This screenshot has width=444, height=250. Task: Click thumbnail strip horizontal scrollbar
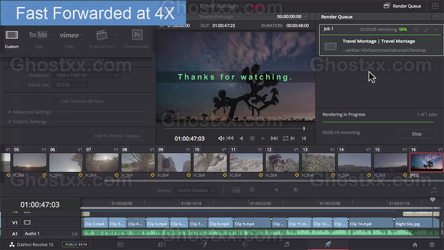pos(273,181)
